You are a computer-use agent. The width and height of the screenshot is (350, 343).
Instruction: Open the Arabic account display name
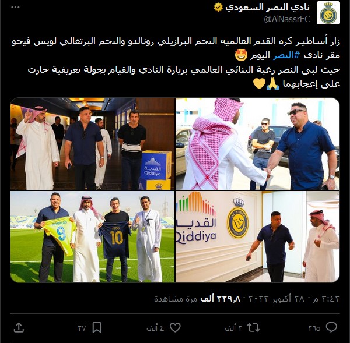tap(268, 8)
